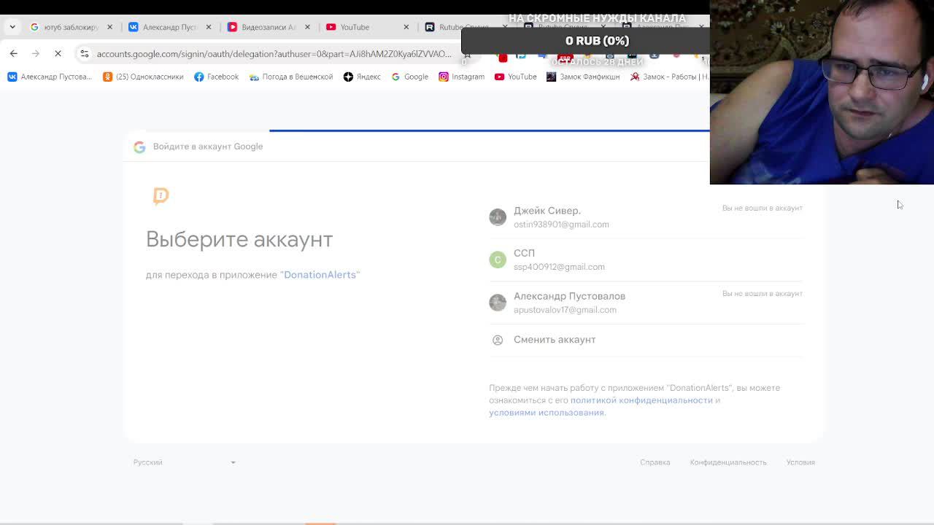Click the Google logo on sign-in card
The image size is (934, 525).
point(139,147)
